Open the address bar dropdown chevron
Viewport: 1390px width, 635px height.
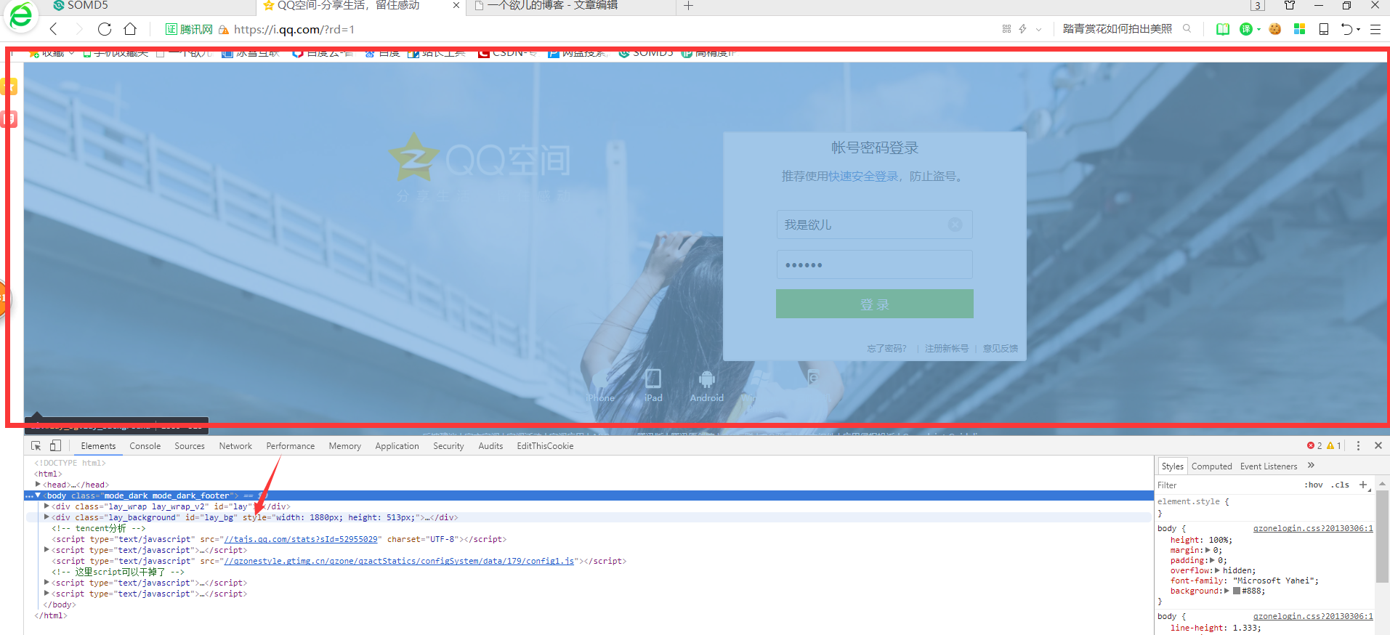pyautogui.click(x=1039, y=30)
